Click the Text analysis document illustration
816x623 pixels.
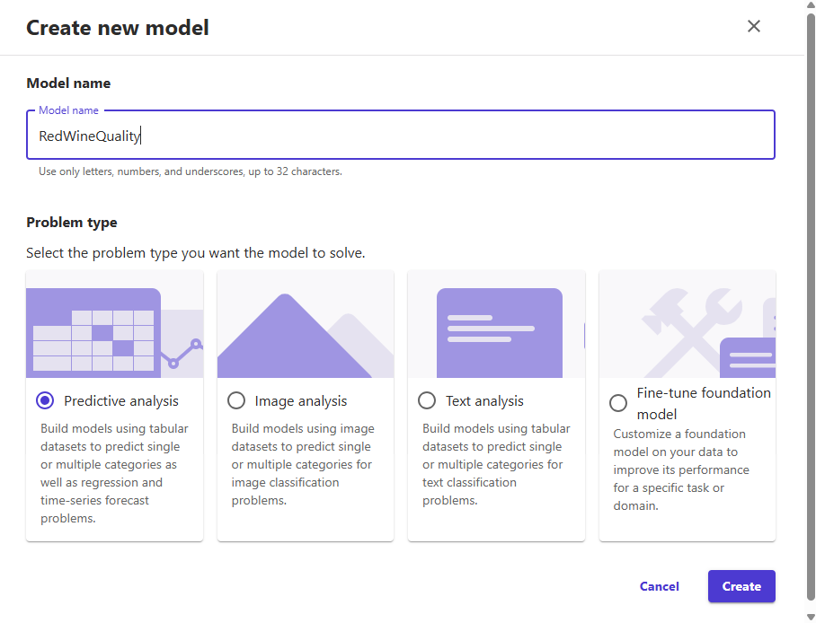tap(496, 325)
